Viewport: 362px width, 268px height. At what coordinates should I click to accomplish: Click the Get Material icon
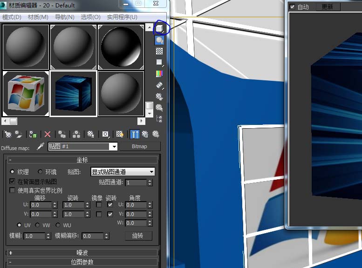(x=7, y=134)
